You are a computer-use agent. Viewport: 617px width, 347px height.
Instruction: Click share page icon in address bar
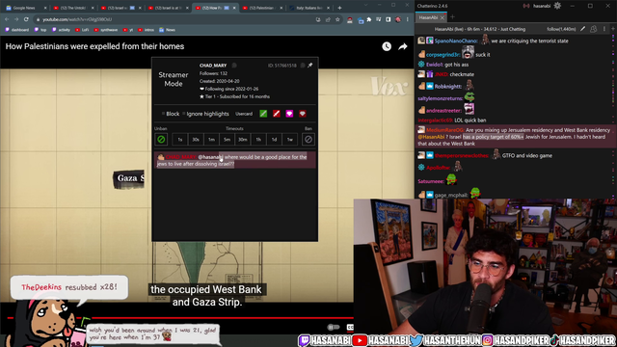point(328,19)
